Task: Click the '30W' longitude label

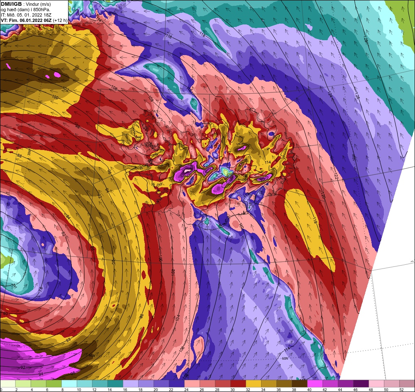Action: 29,152
